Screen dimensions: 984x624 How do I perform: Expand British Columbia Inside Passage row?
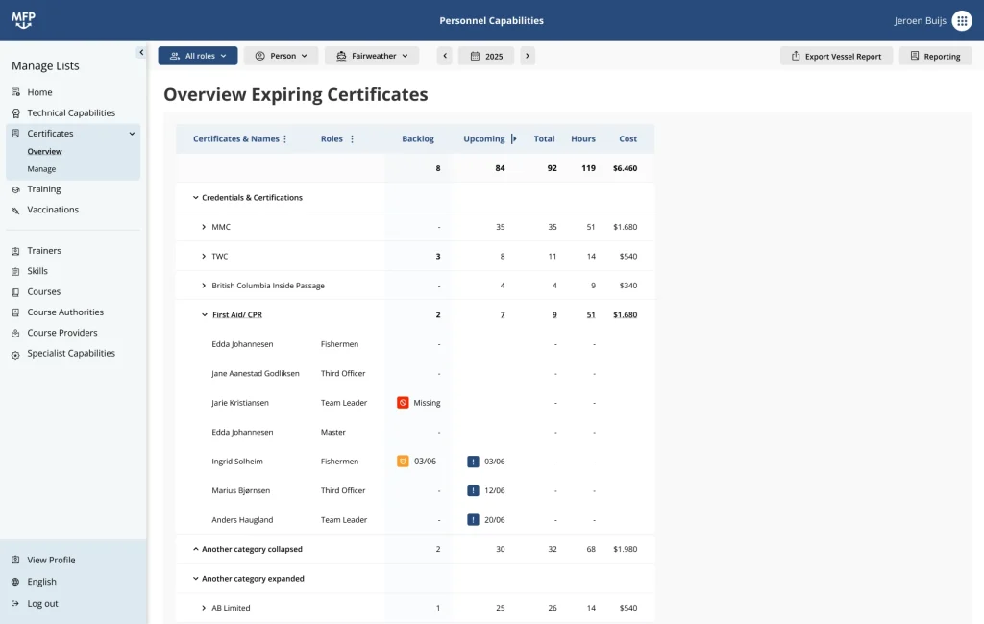click(x=204, y=286)
